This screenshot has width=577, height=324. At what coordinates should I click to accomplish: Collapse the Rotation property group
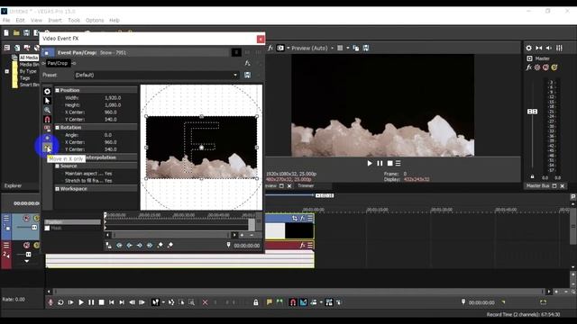click(x=58, y=128)
